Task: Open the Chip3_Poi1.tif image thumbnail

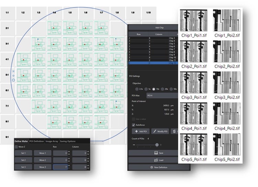Action: coord(194,83)
